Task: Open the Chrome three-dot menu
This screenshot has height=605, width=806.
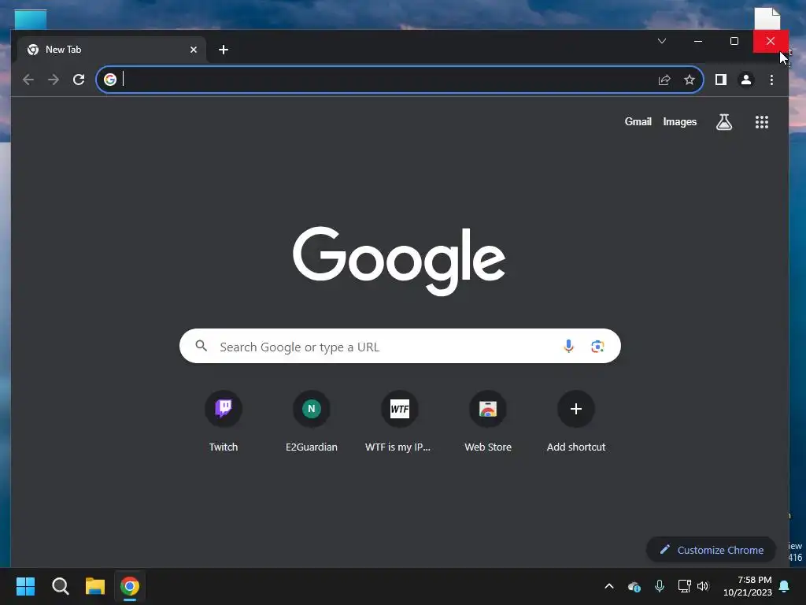Action: click(x=771, y=80)
